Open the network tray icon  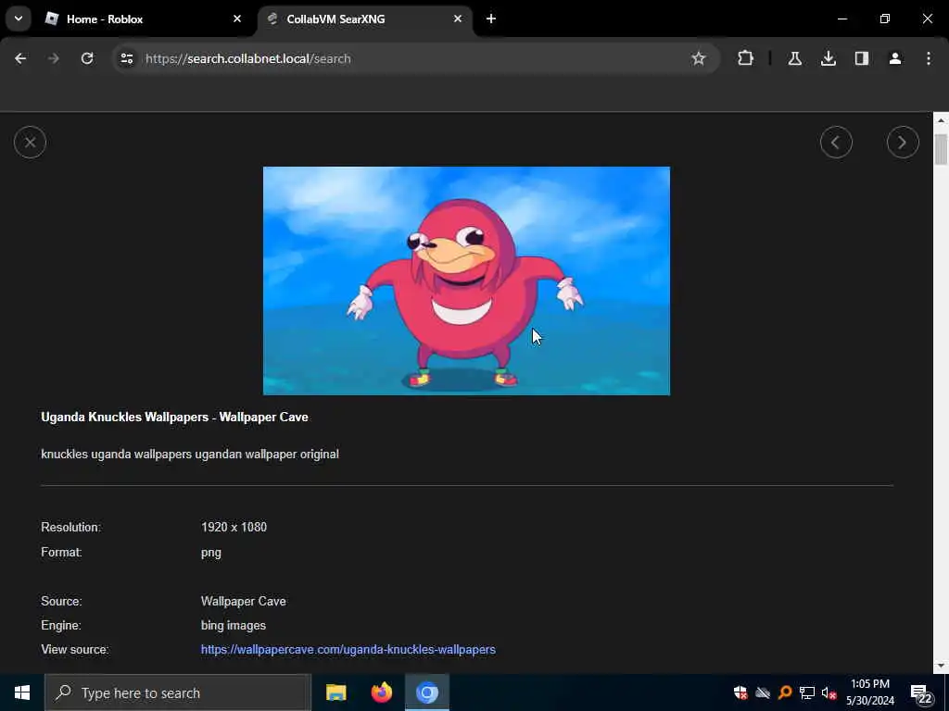tap(807, 692)
